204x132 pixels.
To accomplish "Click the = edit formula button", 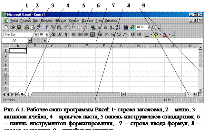I will point(44,41).
